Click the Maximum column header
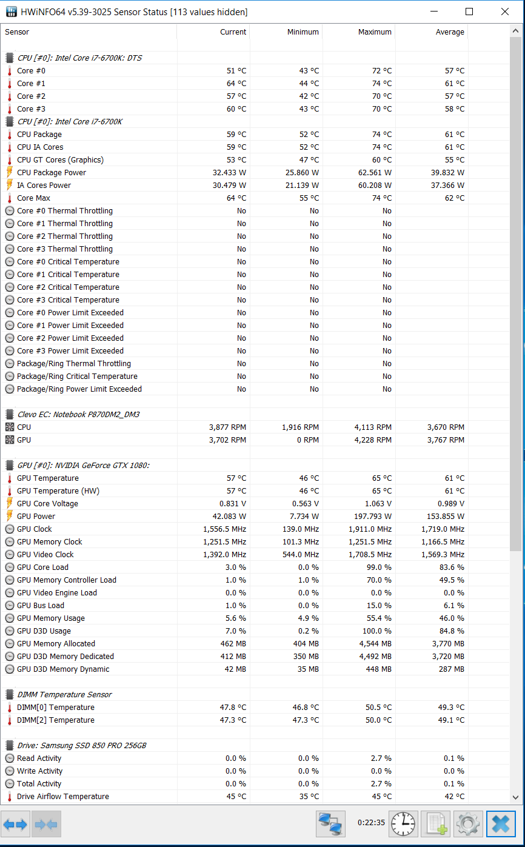This screenshot has width=525, height=847. point(359,32)
